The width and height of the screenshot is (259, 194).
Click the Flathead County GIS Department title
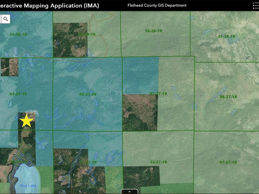coord(157,5)
